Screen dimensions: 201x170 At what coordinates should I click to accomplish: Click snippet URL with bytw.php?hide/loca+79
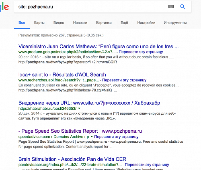(65, 90)
